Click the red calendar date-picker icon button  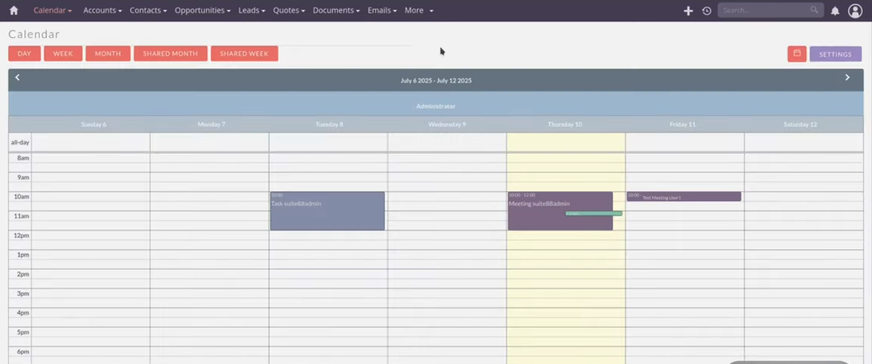797,54
